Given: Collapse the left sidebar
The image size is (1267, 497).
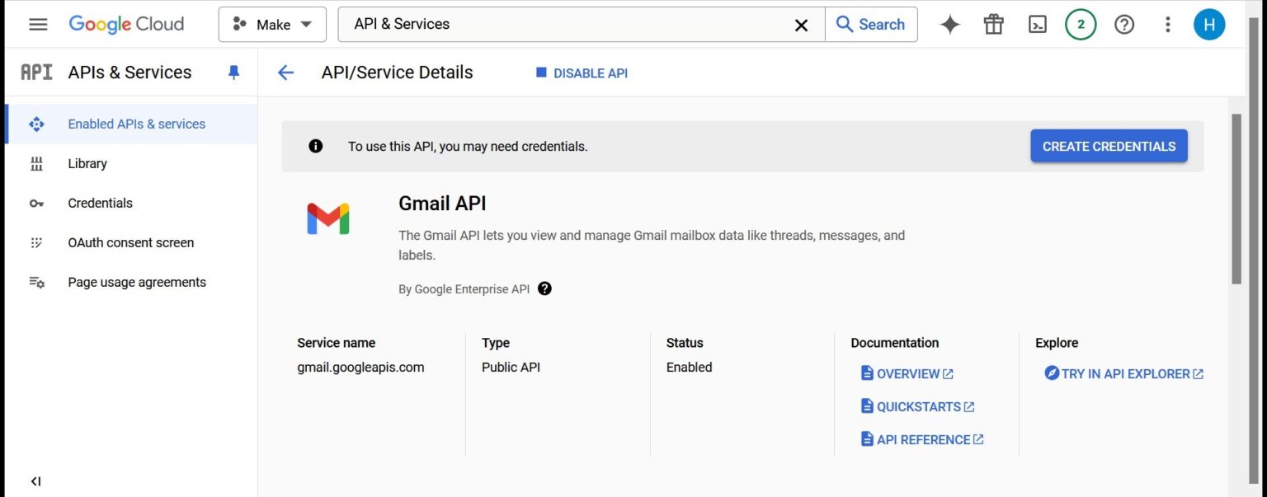Looking at the screenshot, I should tap(35, 481).
